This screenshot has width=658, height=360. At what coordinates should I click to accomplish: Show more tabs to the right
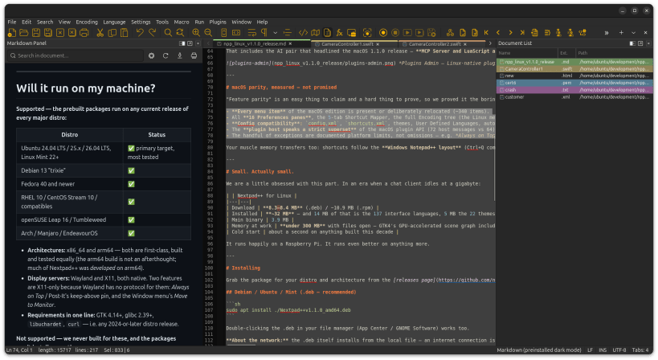click(x=490, y=43)
